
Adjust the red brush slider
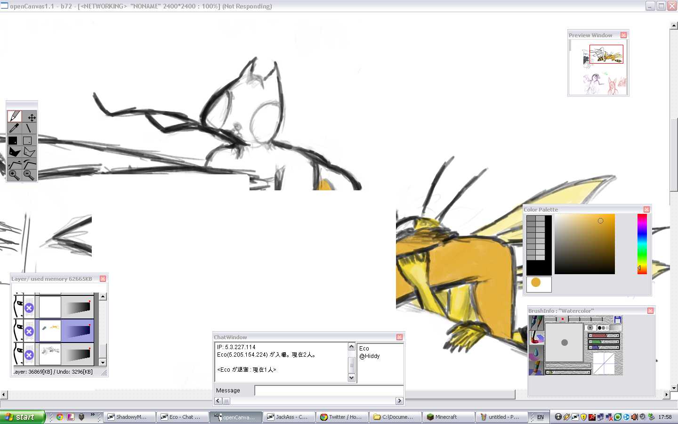pyautogui.click(x=604, y=336)
